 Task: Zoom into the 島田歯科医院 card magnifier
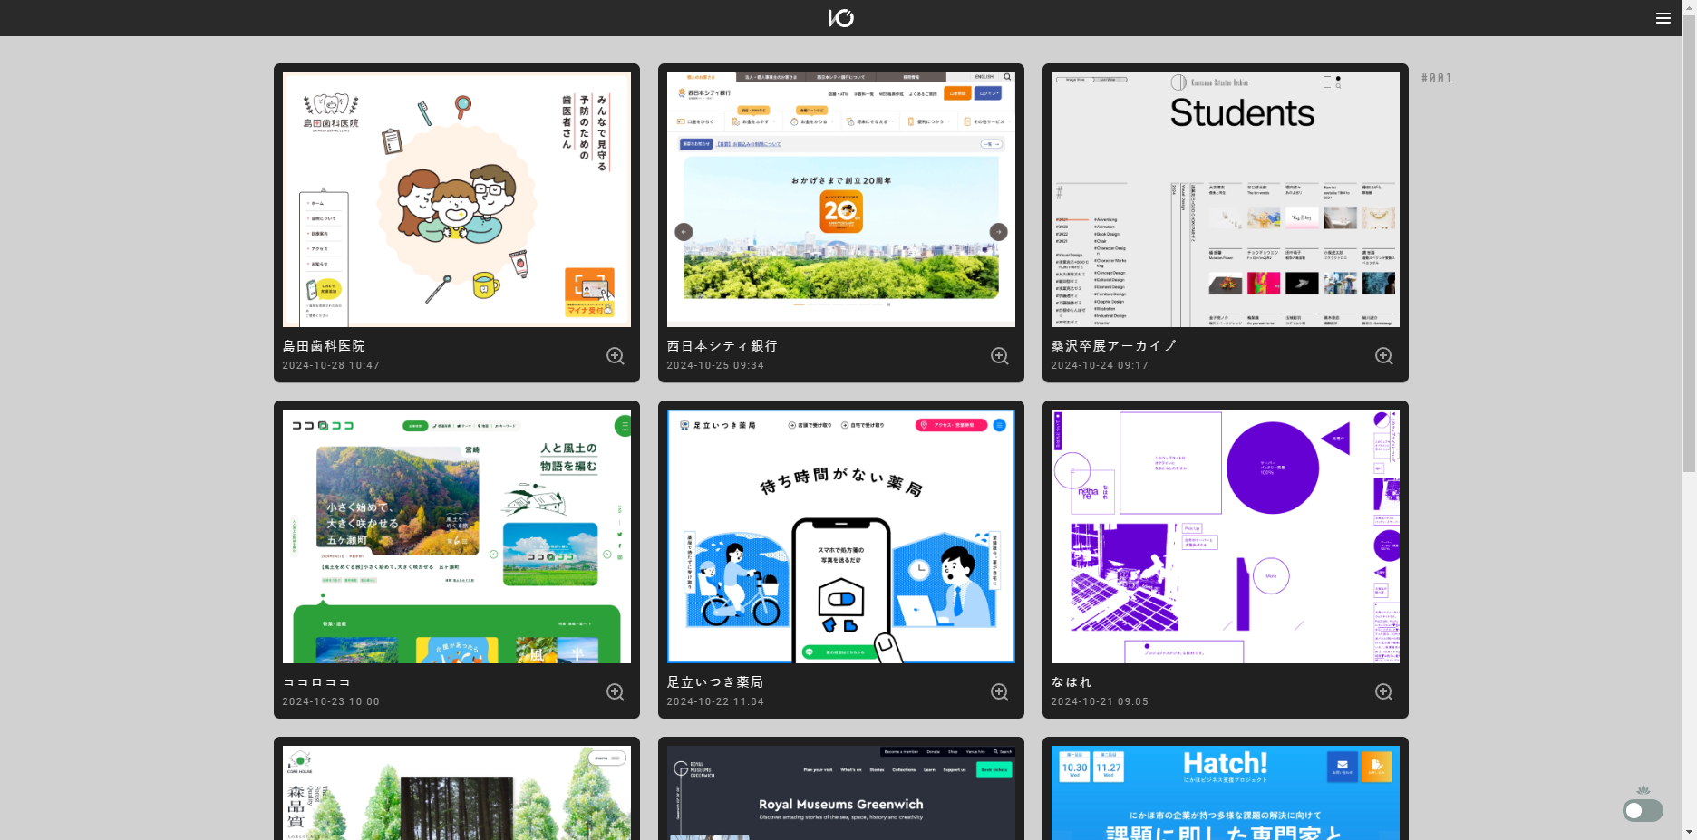616,356
